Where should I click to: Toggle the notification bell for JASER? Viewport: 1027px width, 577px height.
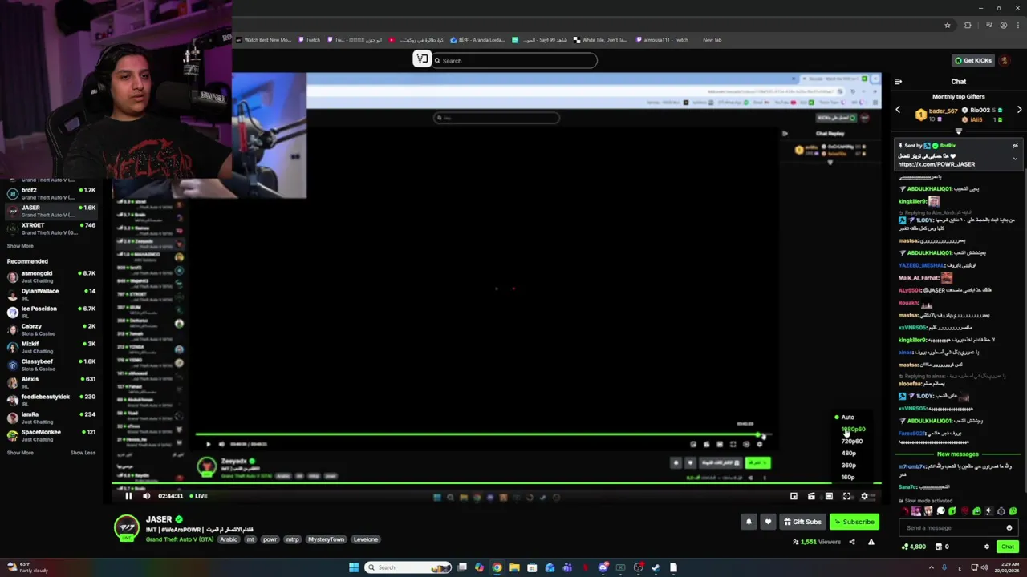pos(749,522)
